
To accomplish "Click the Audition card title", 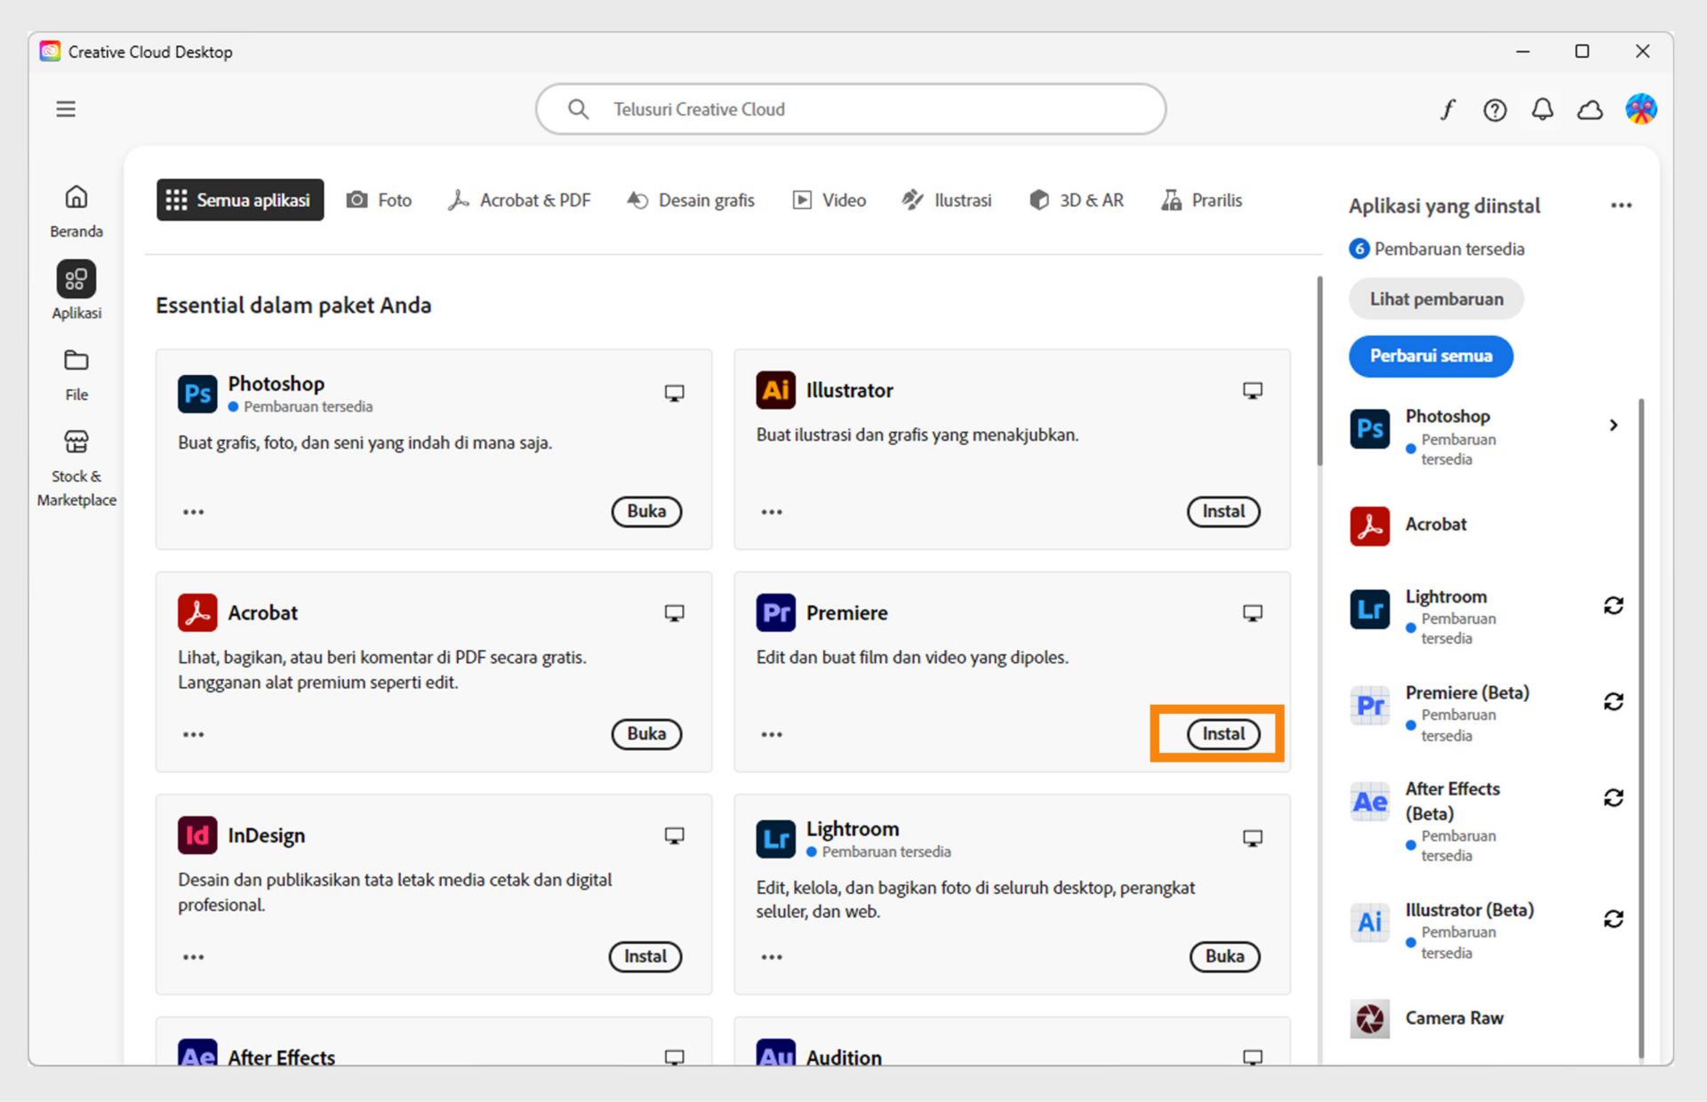I will pyautogui.click(x=844, y=1057).
